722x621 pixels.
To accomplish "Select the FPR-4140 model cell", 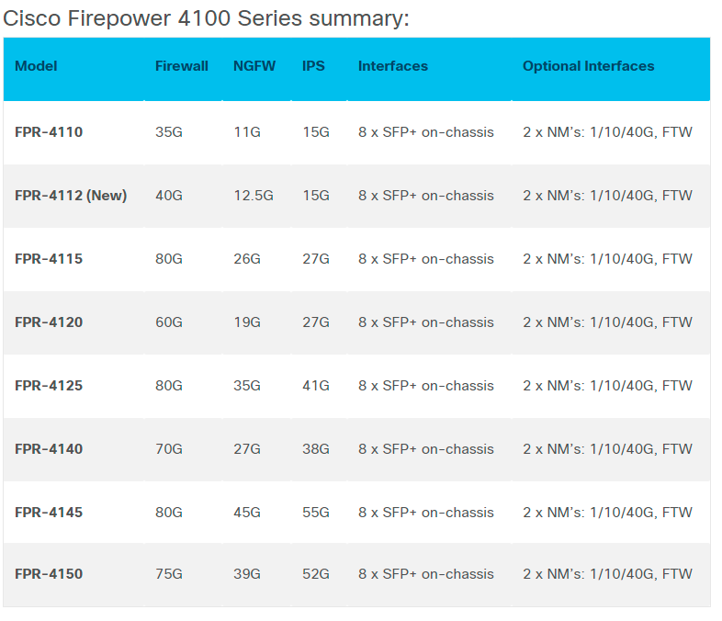I will (x=49, y=449).
